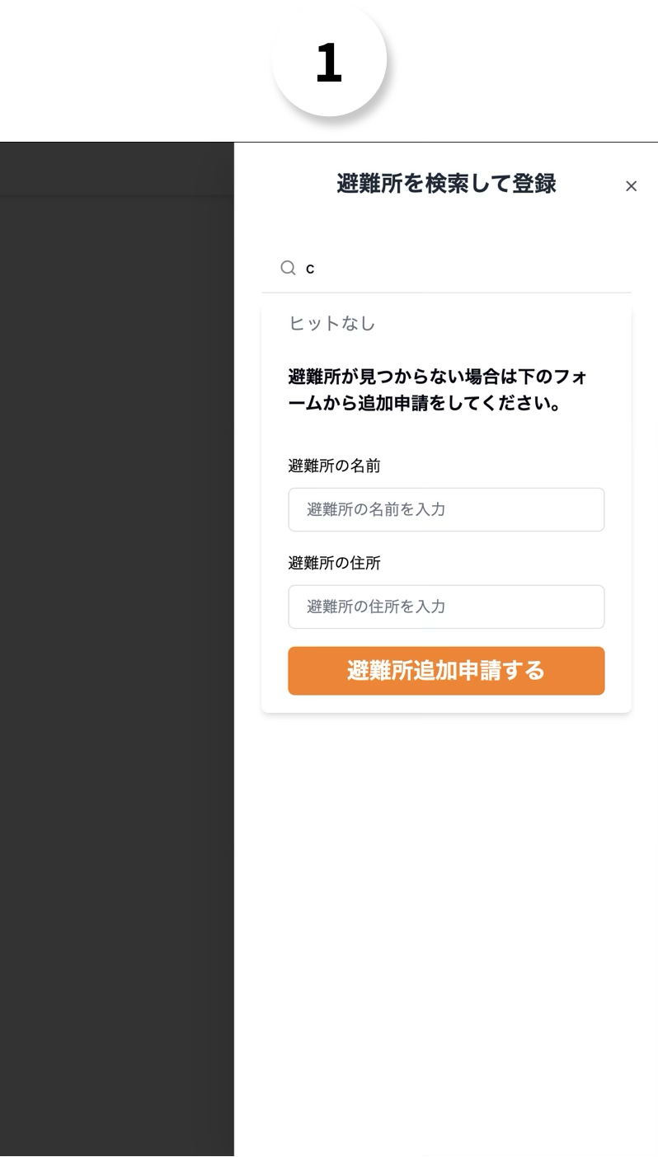658x1157 pixels.
Task: Submit with 避難所追加申請する button
Action: (446, 671)
